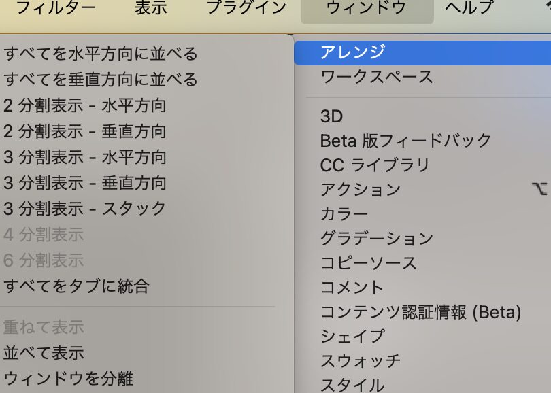Open the 表示 menu

[x=151, y=8]
